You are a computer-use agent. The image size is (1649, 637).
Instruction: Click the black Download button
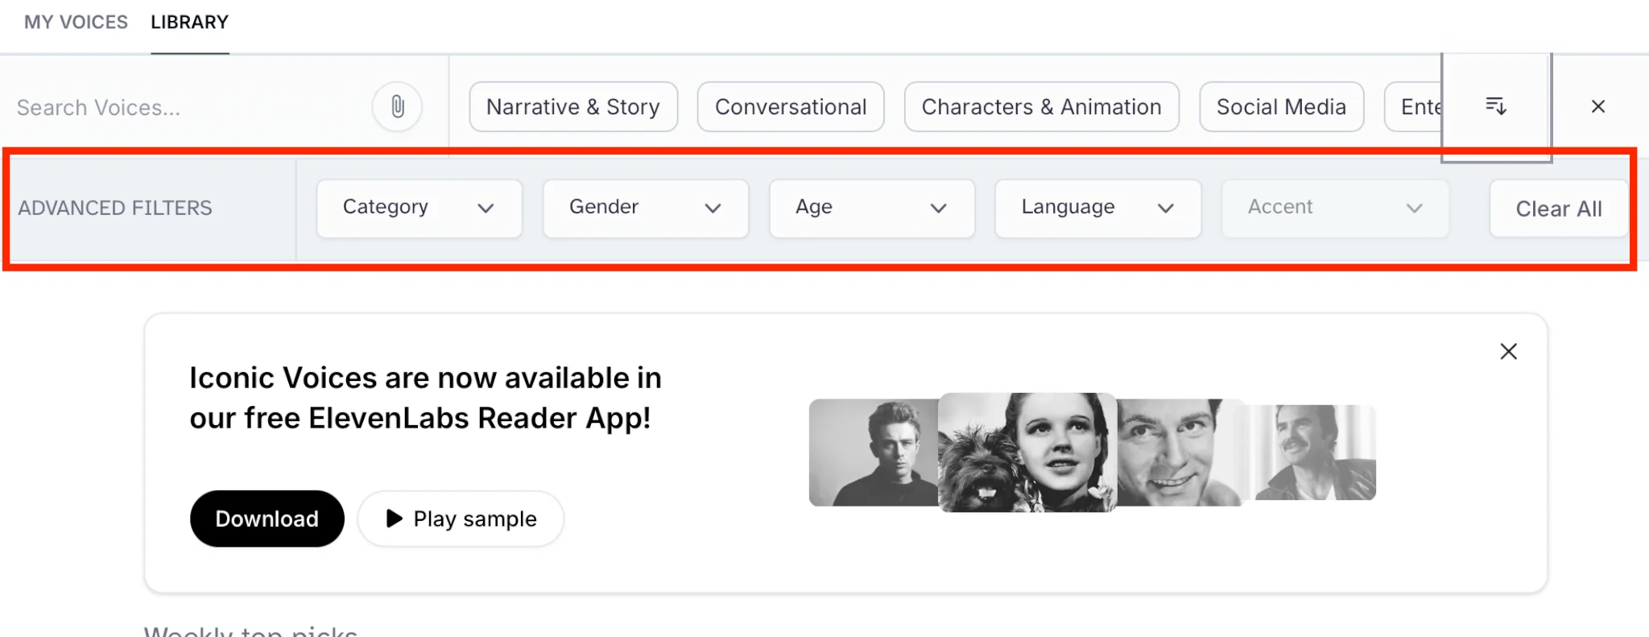(x=267, y=519)
